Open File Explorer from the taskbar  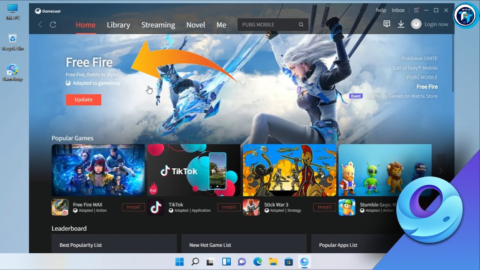point(273,261)
